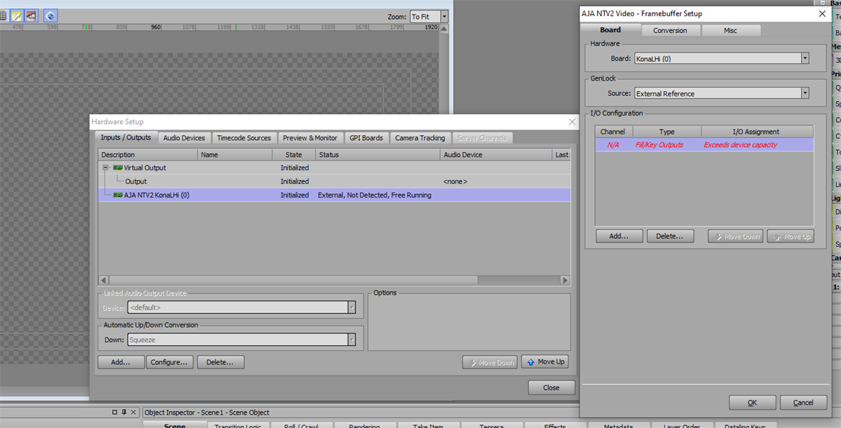Image resolution: width=841 pixels, height=428 pixels.
Task: Cancel the Framebuffer Setup dialog
Action: point(803,403)
